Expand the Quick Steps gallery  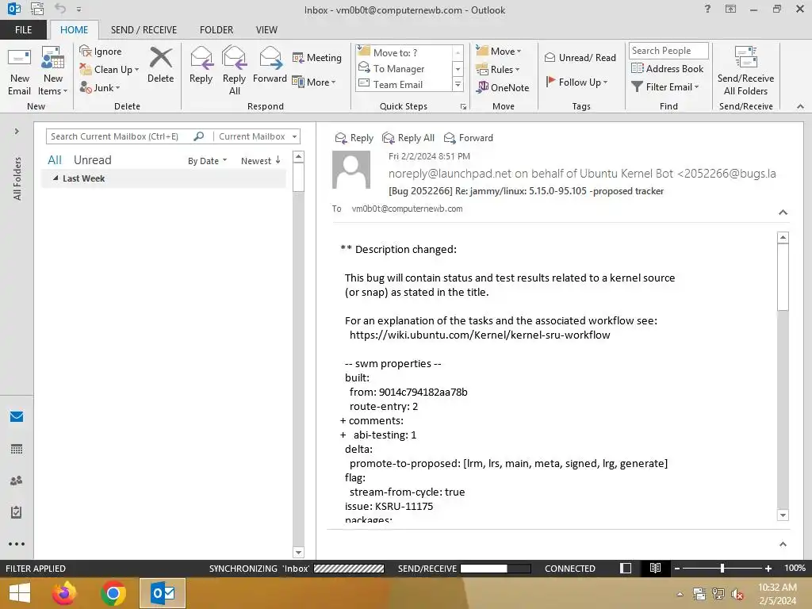(x=458, y=84)
